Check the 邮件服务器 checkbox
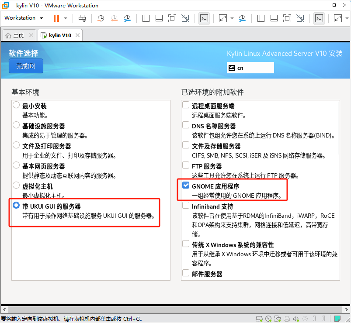The image size is (351, 323). (186, 273)
